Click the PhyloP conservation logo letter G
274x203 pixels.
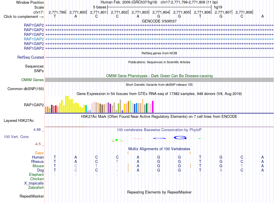pos(180,138)
